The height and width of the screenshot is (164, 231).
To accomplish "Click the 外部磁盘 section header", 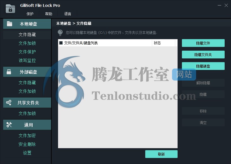I will [x=27, y=72].
